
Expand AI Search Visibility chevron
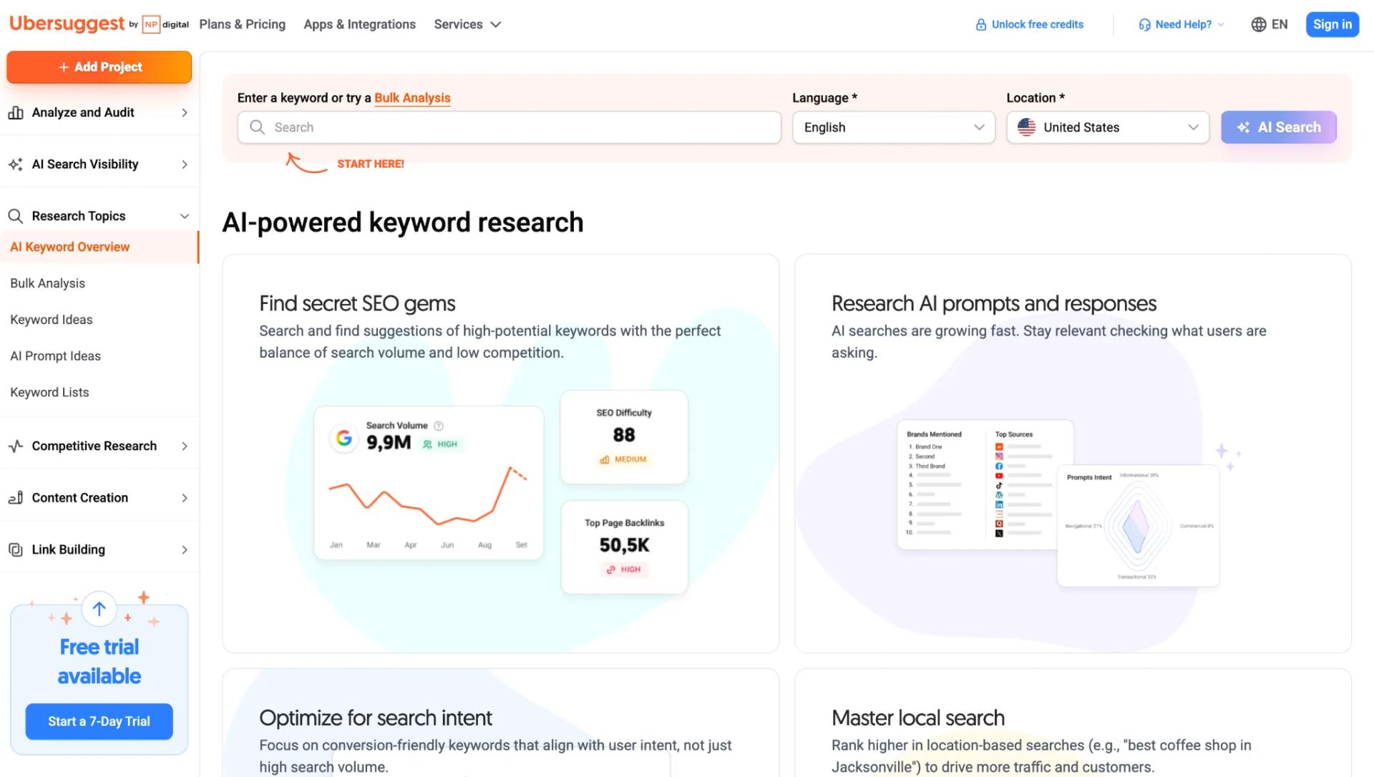tap(185, 165)
